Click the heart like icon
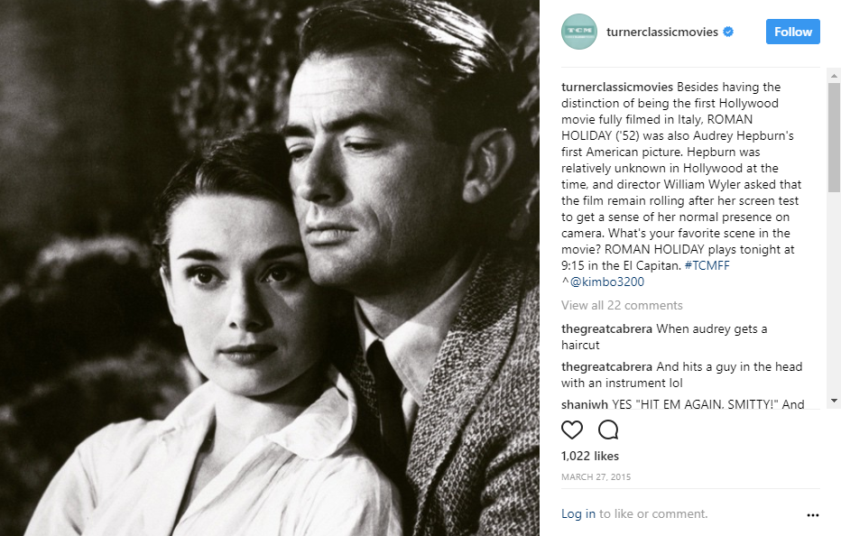The height and width of the screenshot is (536, 841). (x=572, y=430)
